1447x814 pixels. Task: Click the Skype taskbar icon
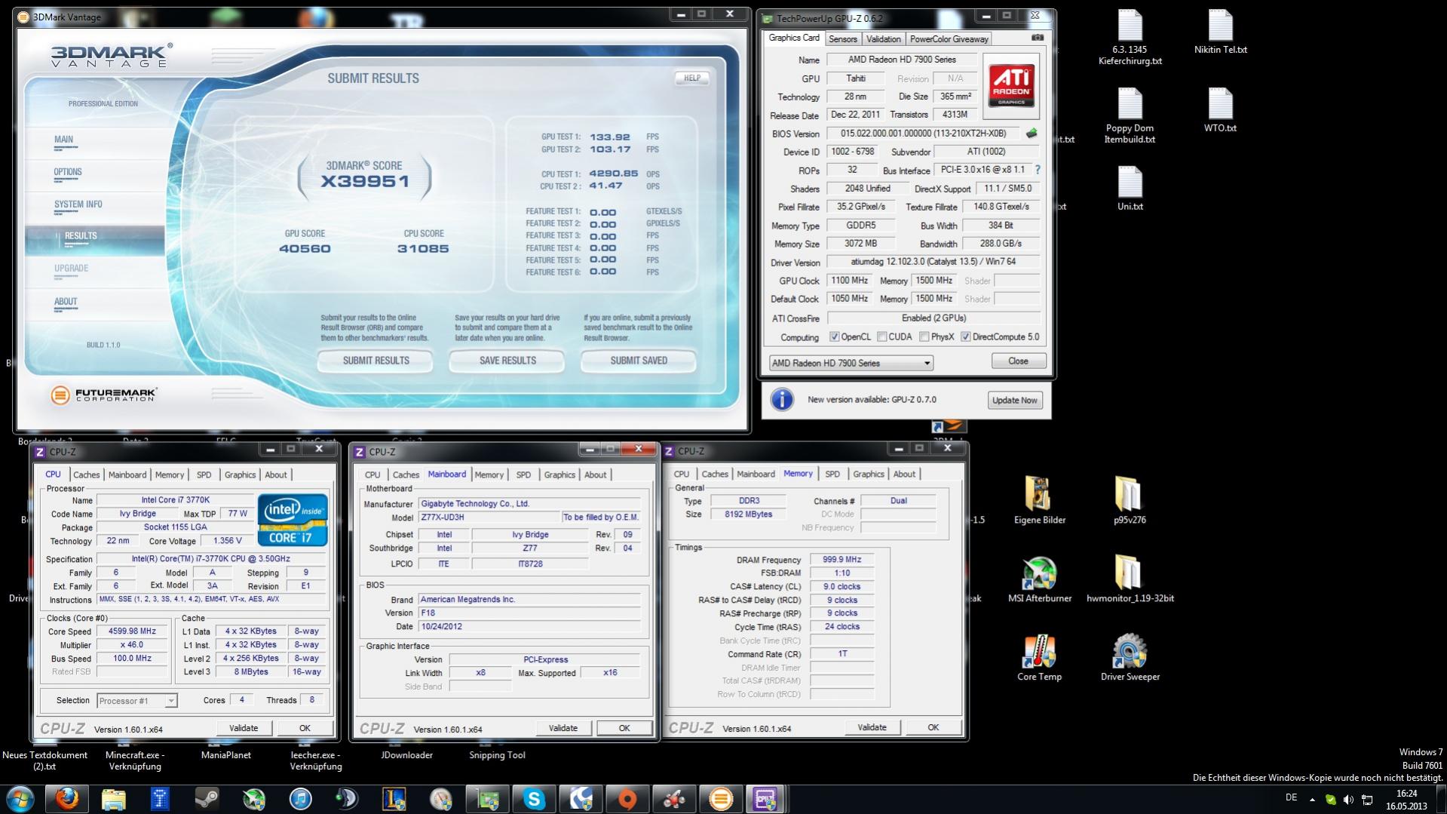[535, 799]
